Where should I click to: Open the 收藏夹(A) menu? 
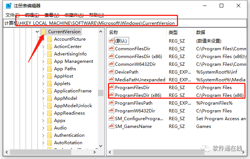(74, 15)
